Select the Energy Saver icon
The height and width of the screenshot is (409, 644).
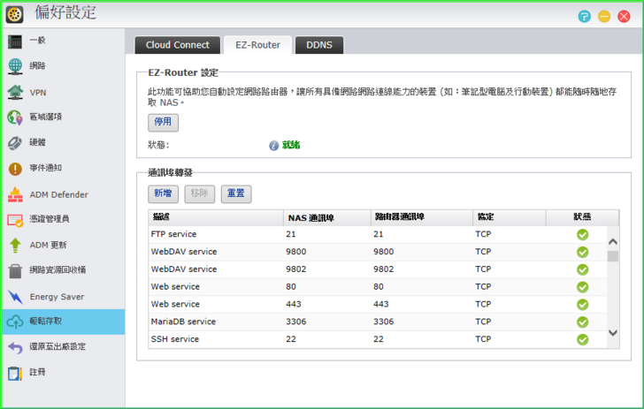(15, 297)
